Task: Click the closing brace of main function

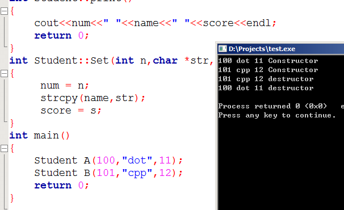Action: click(12, 198)
